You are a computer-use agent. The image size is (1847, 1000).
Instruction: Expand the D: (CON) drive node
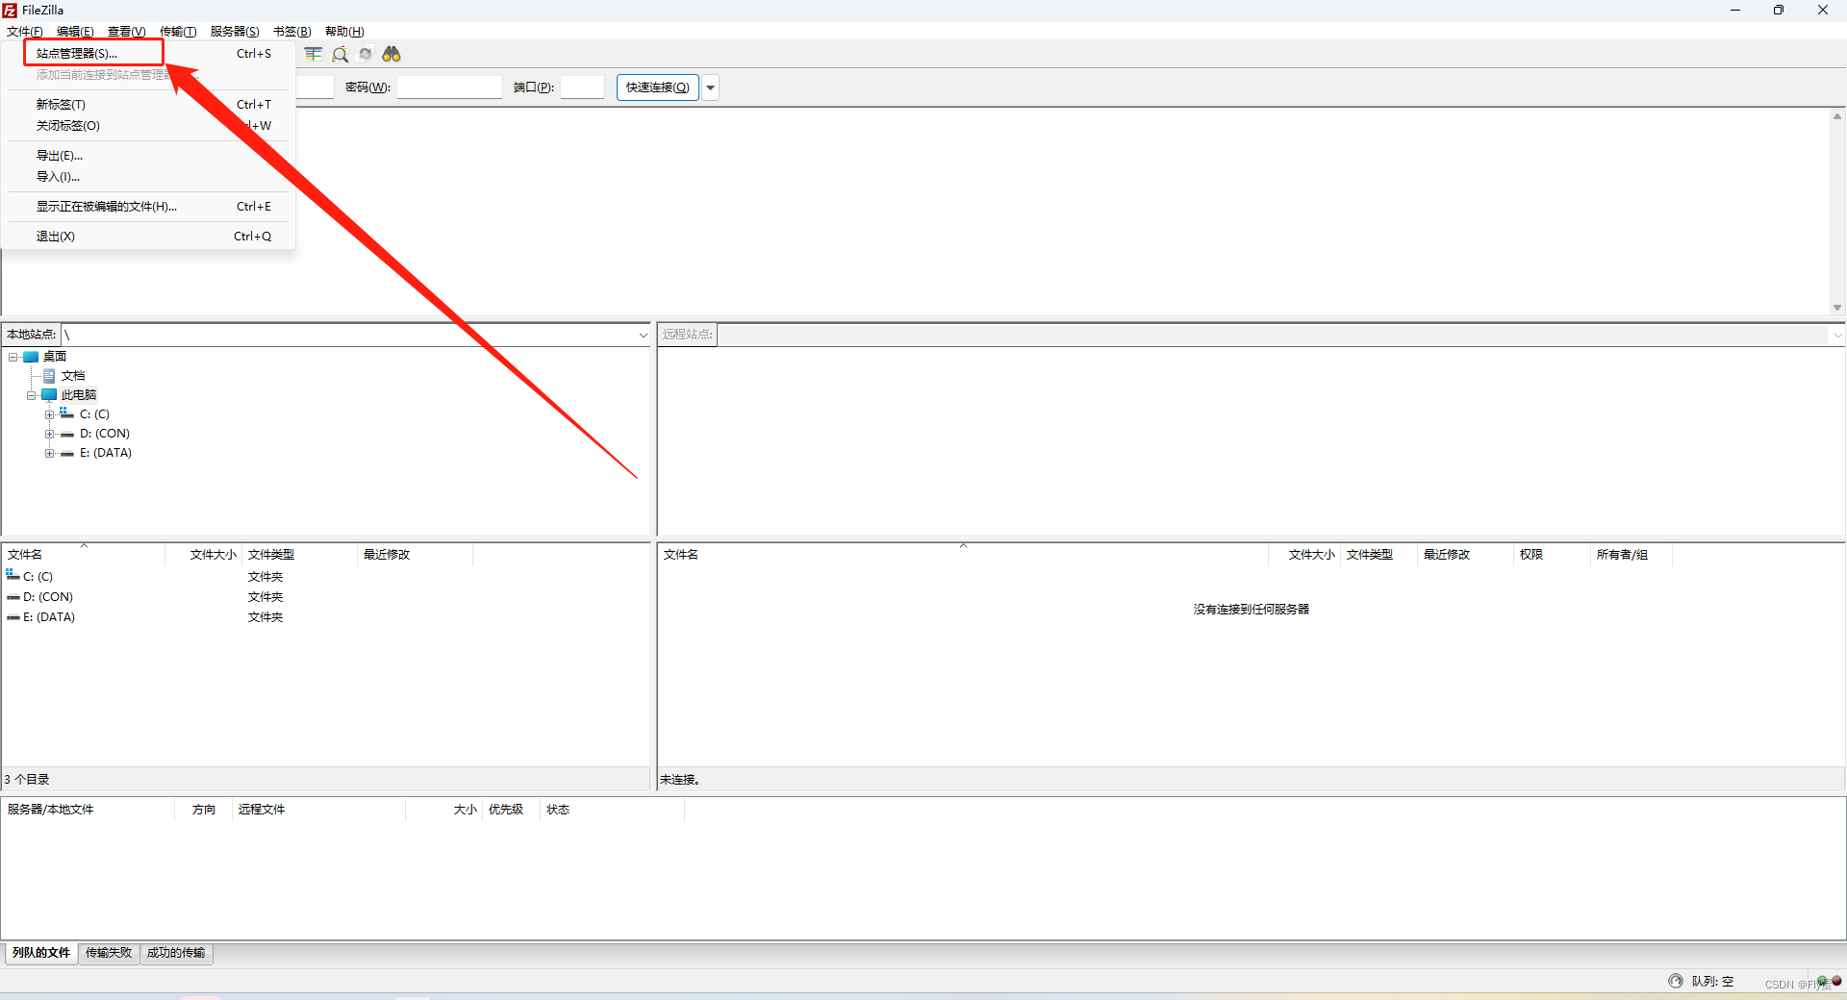50,434
